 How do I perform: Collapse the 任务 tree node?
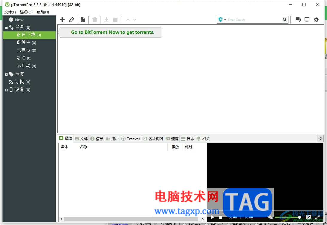(x=6, y=28)
